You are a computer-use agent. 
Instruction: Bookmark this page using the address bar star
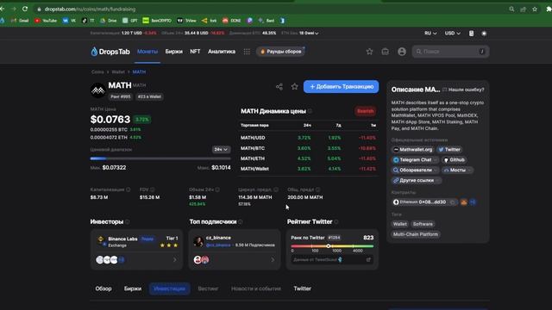pyautogui.click(x=535, y=9)
